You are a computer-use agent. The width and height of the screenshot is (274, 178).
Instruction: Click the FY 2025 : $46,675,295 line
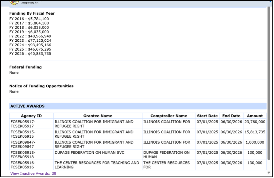pyautogui.click(x=30, y=49)
